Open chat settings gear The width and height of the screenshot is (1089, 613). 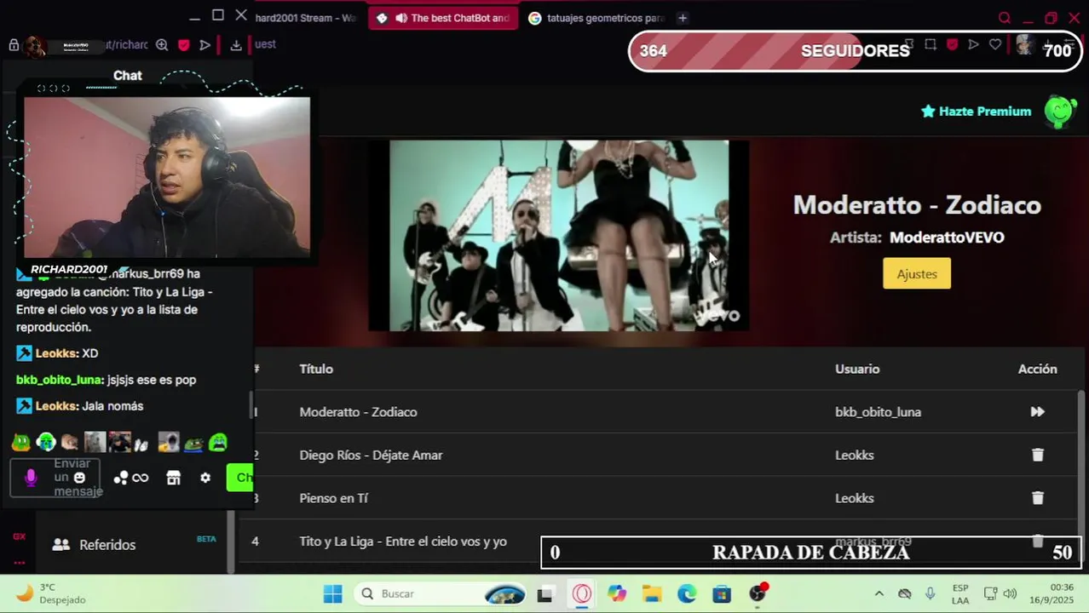coord(205,478)
